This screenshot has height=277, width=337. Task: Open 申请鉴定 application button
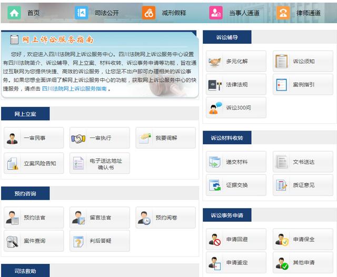236,262
